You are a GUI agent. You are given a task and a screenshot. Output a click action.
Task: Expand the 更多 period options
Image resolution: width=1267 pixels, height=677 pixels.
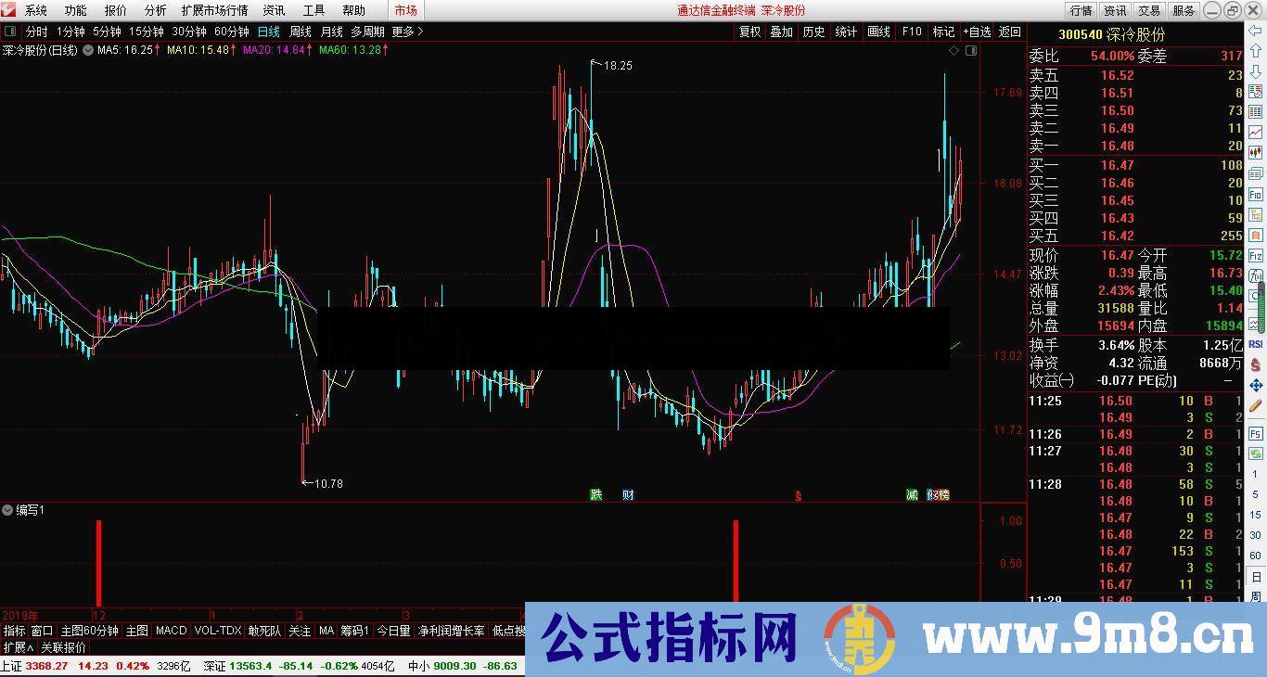(x=407, y=32)
